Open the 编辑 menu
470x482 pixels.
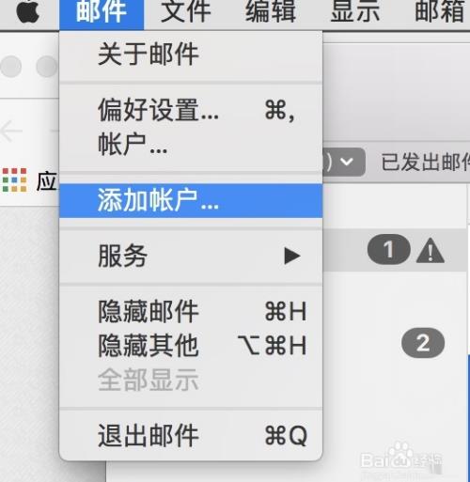coord(271,12)
